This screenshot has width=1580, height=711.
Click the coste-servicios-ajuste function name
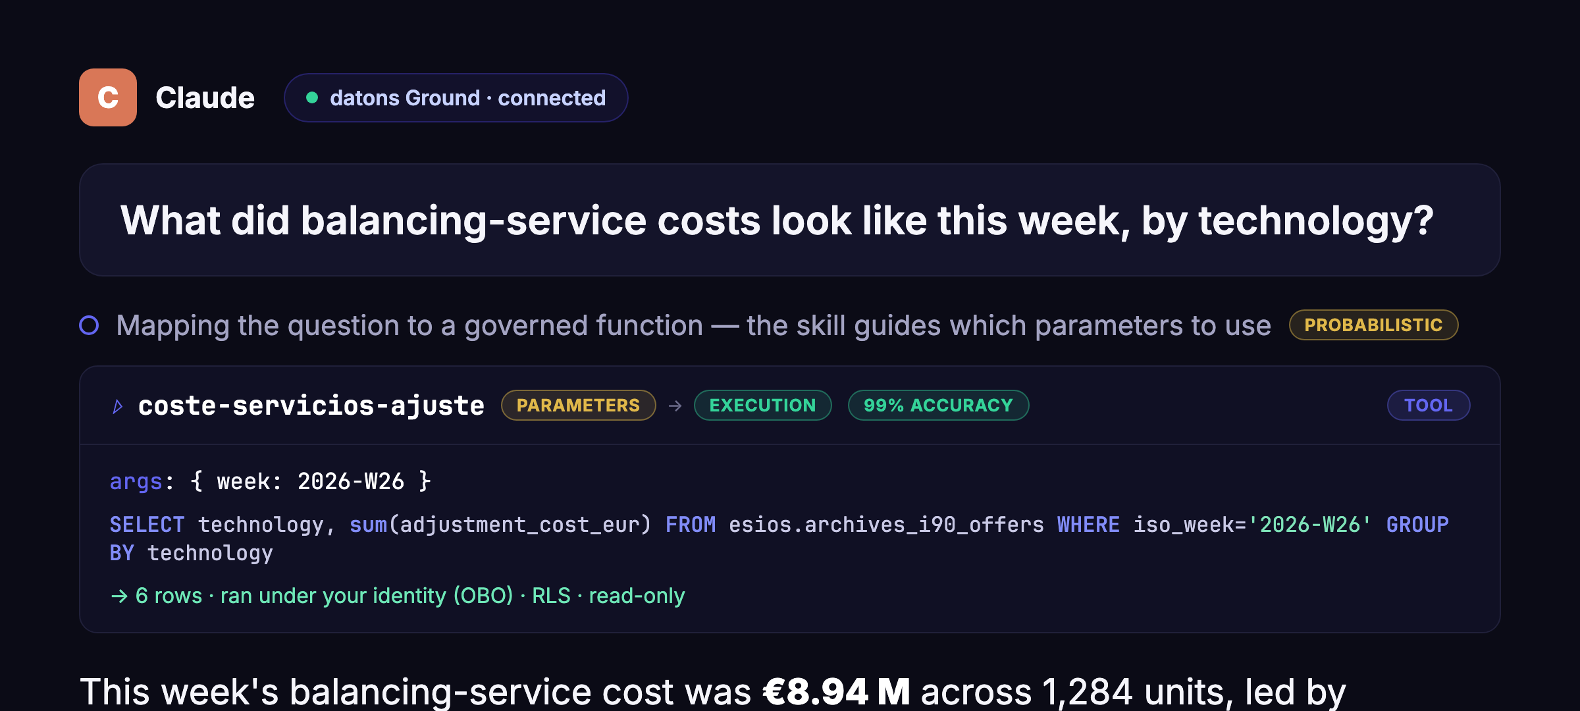click(311, 406)
